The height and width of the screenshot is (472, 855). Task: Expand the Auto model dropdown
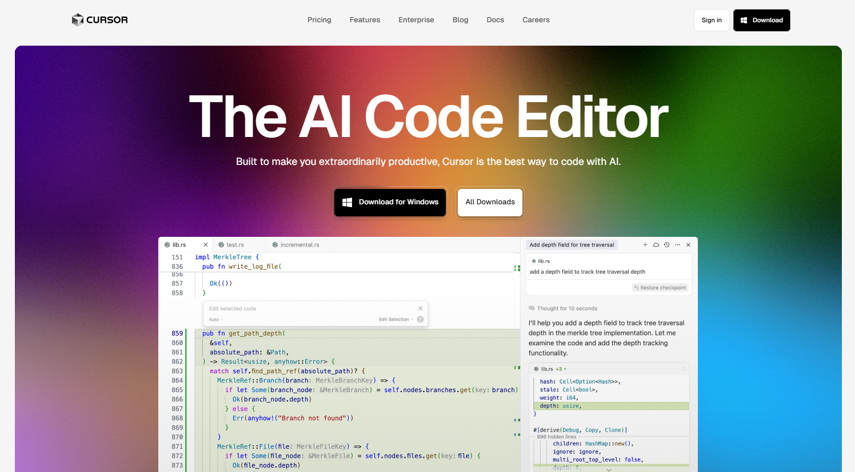click(x=214, y=320)
